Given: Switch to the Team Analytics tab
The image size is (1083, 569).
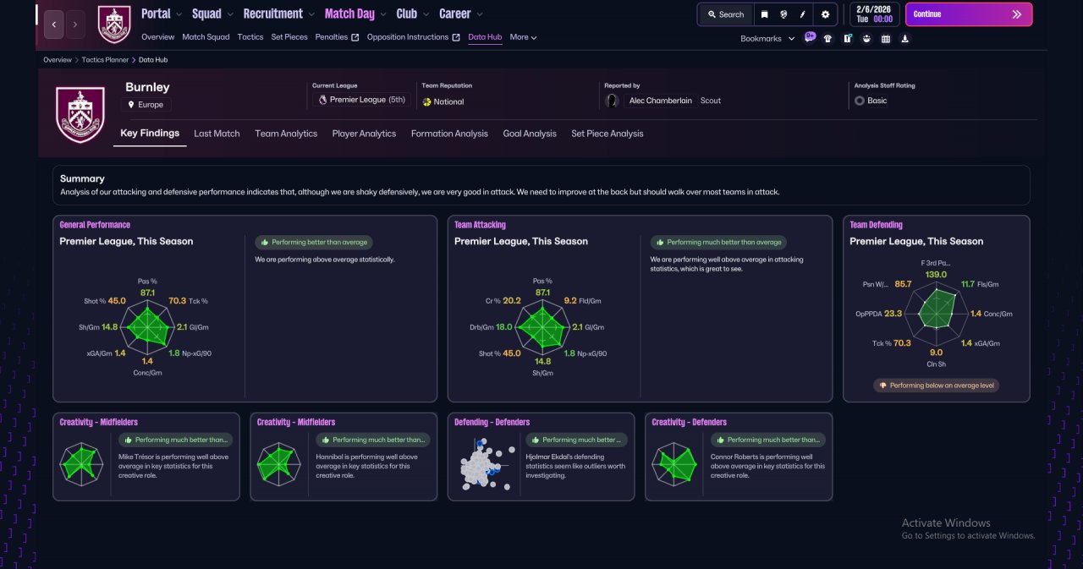Looking at the screenshot, I should click(x=286, y=134).
